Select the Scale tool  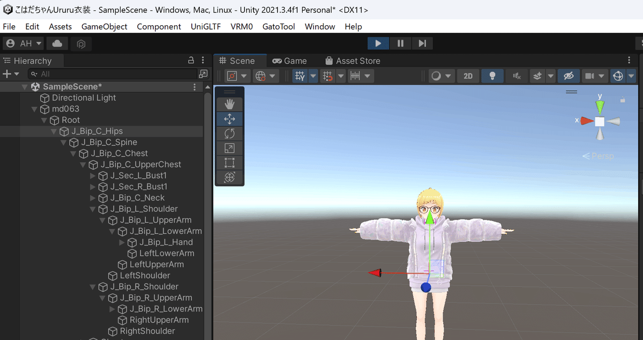[229, 148]
